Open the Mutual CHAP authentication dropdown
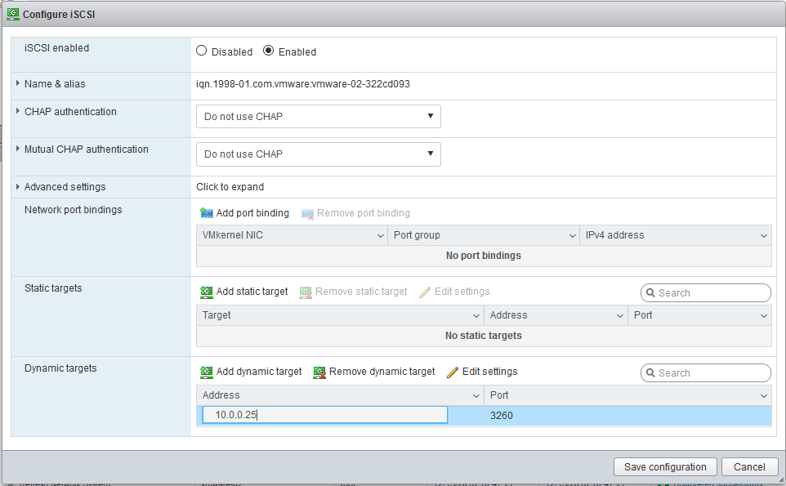Viewport: 786px width, 486px height. pyautogui.click(x=319, y=154)
